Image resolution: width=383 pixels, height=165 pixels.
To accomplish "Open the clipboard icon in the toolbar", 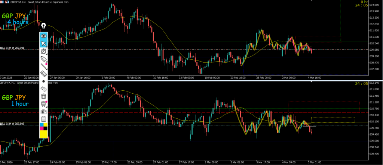I will coord(44,119).
